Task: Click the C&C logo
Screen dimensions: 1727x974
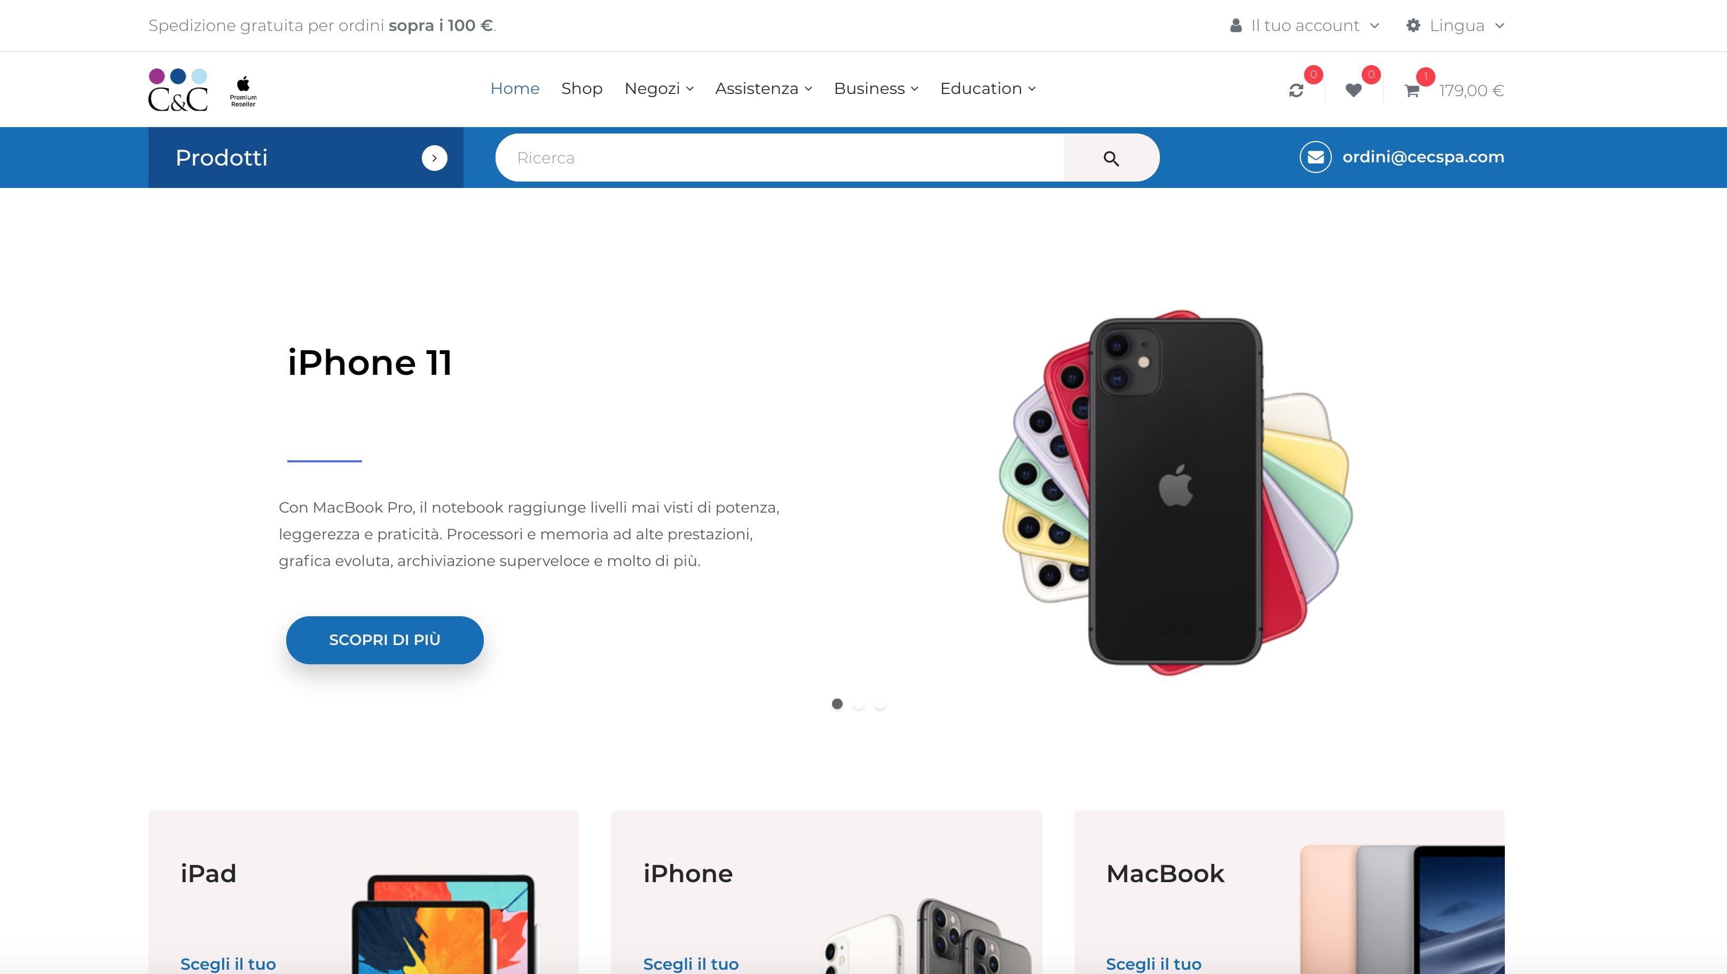Action: tap(178, 90)
